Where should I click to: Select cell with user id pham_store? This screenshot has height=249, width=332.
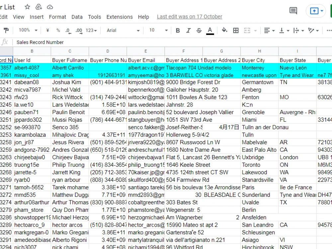tap(32, 210)
